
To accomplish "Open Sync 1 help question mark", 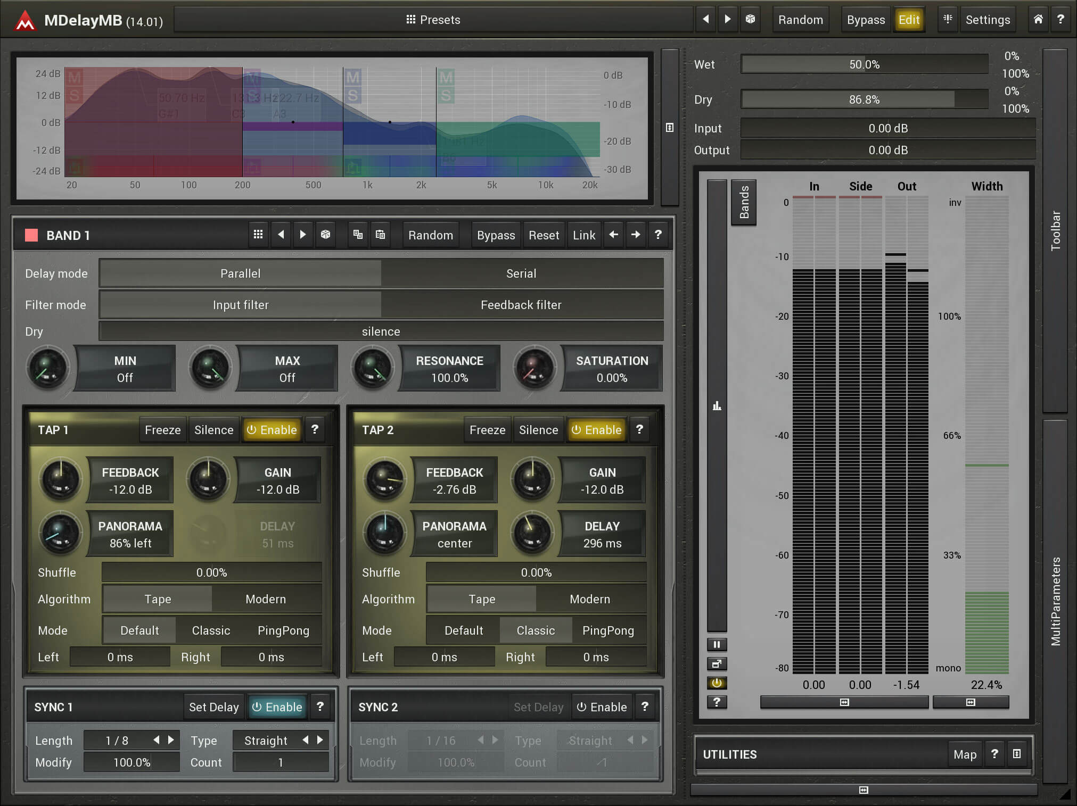I will [320, 707].
